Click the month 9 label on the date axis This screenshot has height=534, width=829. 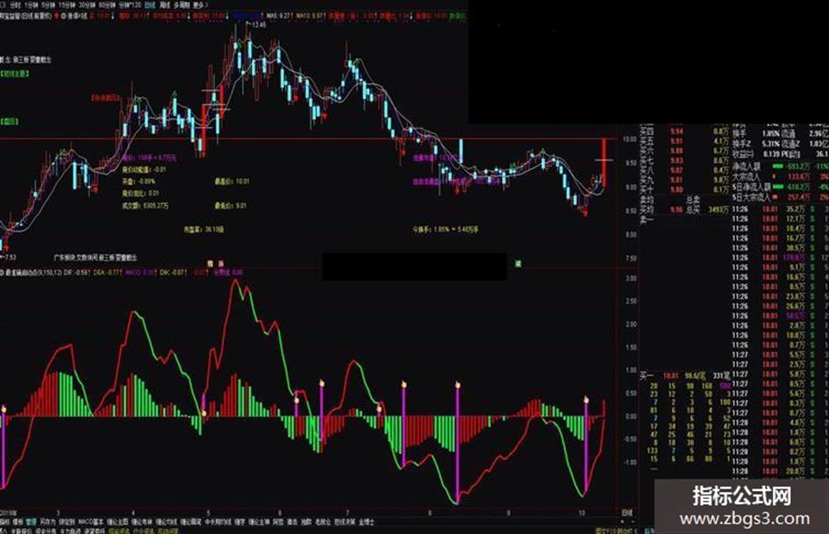[x=508, y=513]
